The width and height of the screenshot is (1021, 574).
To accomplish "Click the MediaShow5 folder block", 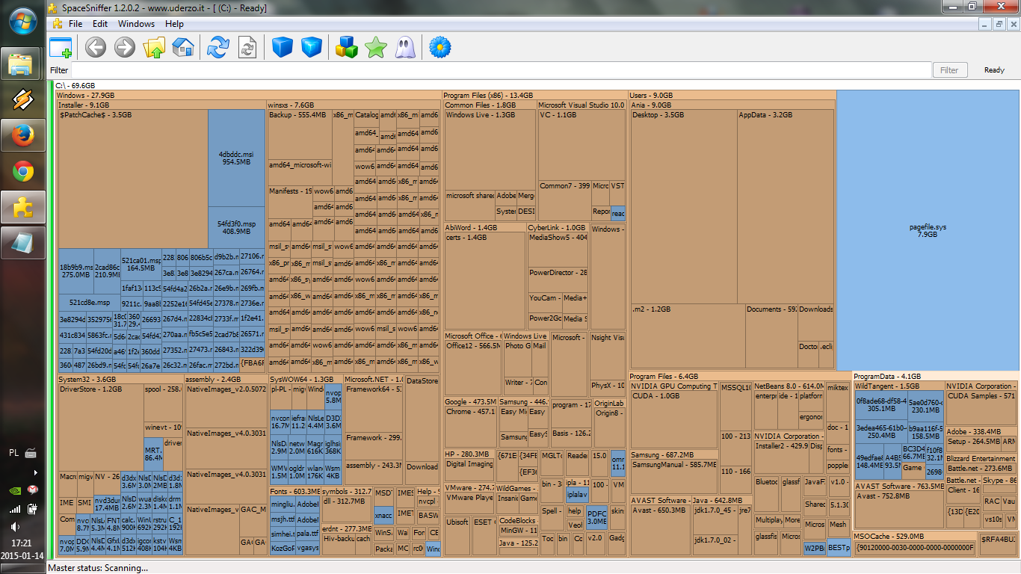I will click(x=558, y=250).
